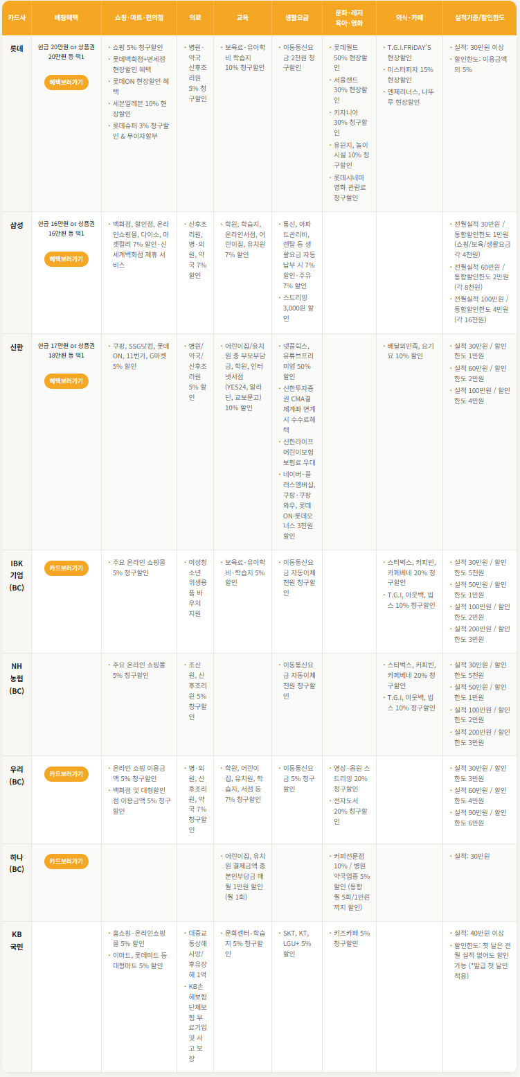The image size is (520, 1077).
Task: Open 카드보러가기 for IBK 기업 (BC)
Action: point(66,568)
